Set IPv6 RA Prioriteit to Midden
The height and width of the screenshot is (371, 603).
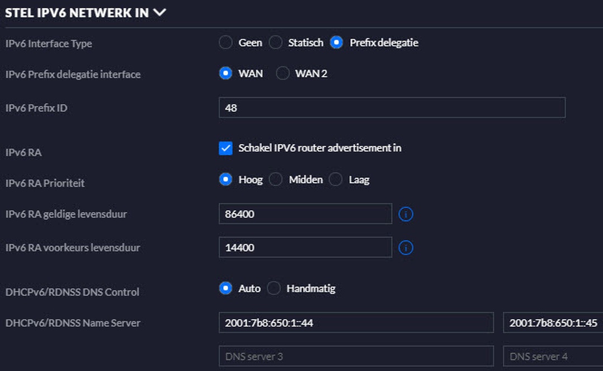(x=275, y=179)
